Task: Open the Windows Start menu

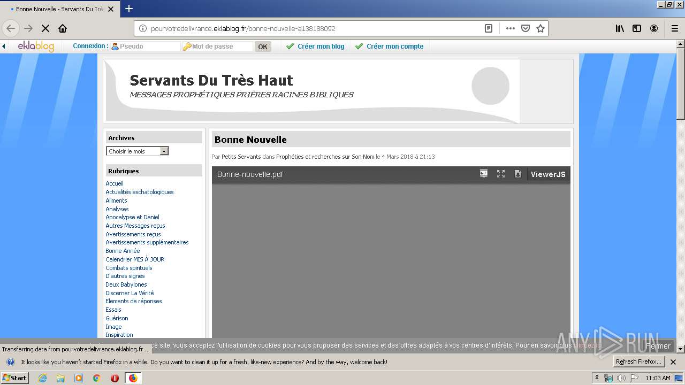Action: point(14,378)
